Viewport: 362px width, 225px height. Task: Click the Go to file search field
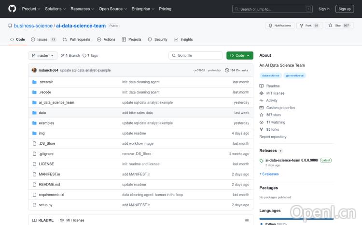click(x=195, y=55)
